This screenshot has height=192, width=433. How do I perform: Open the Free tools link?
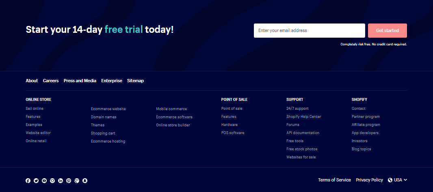[x=295, y=141]
